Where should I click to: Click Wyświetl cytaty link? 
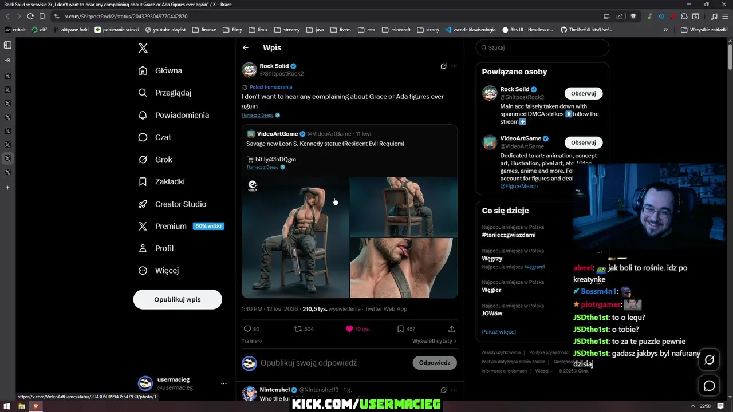coord(434,341)
